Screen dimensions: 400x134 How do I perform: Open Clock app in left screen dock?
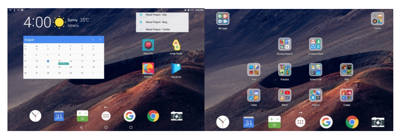35,116
